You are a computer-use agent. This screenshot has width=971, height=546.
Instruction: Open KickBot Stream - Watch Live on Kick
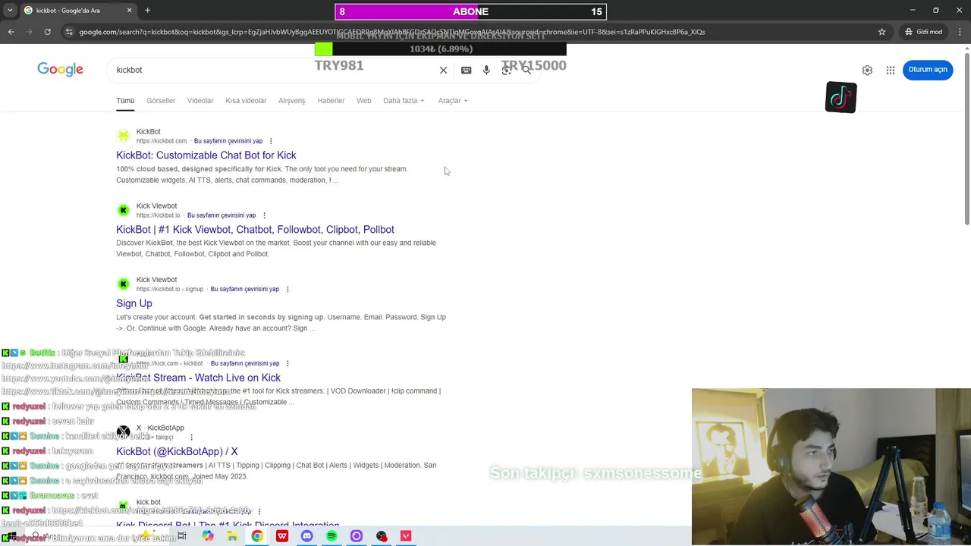[198, 378]
